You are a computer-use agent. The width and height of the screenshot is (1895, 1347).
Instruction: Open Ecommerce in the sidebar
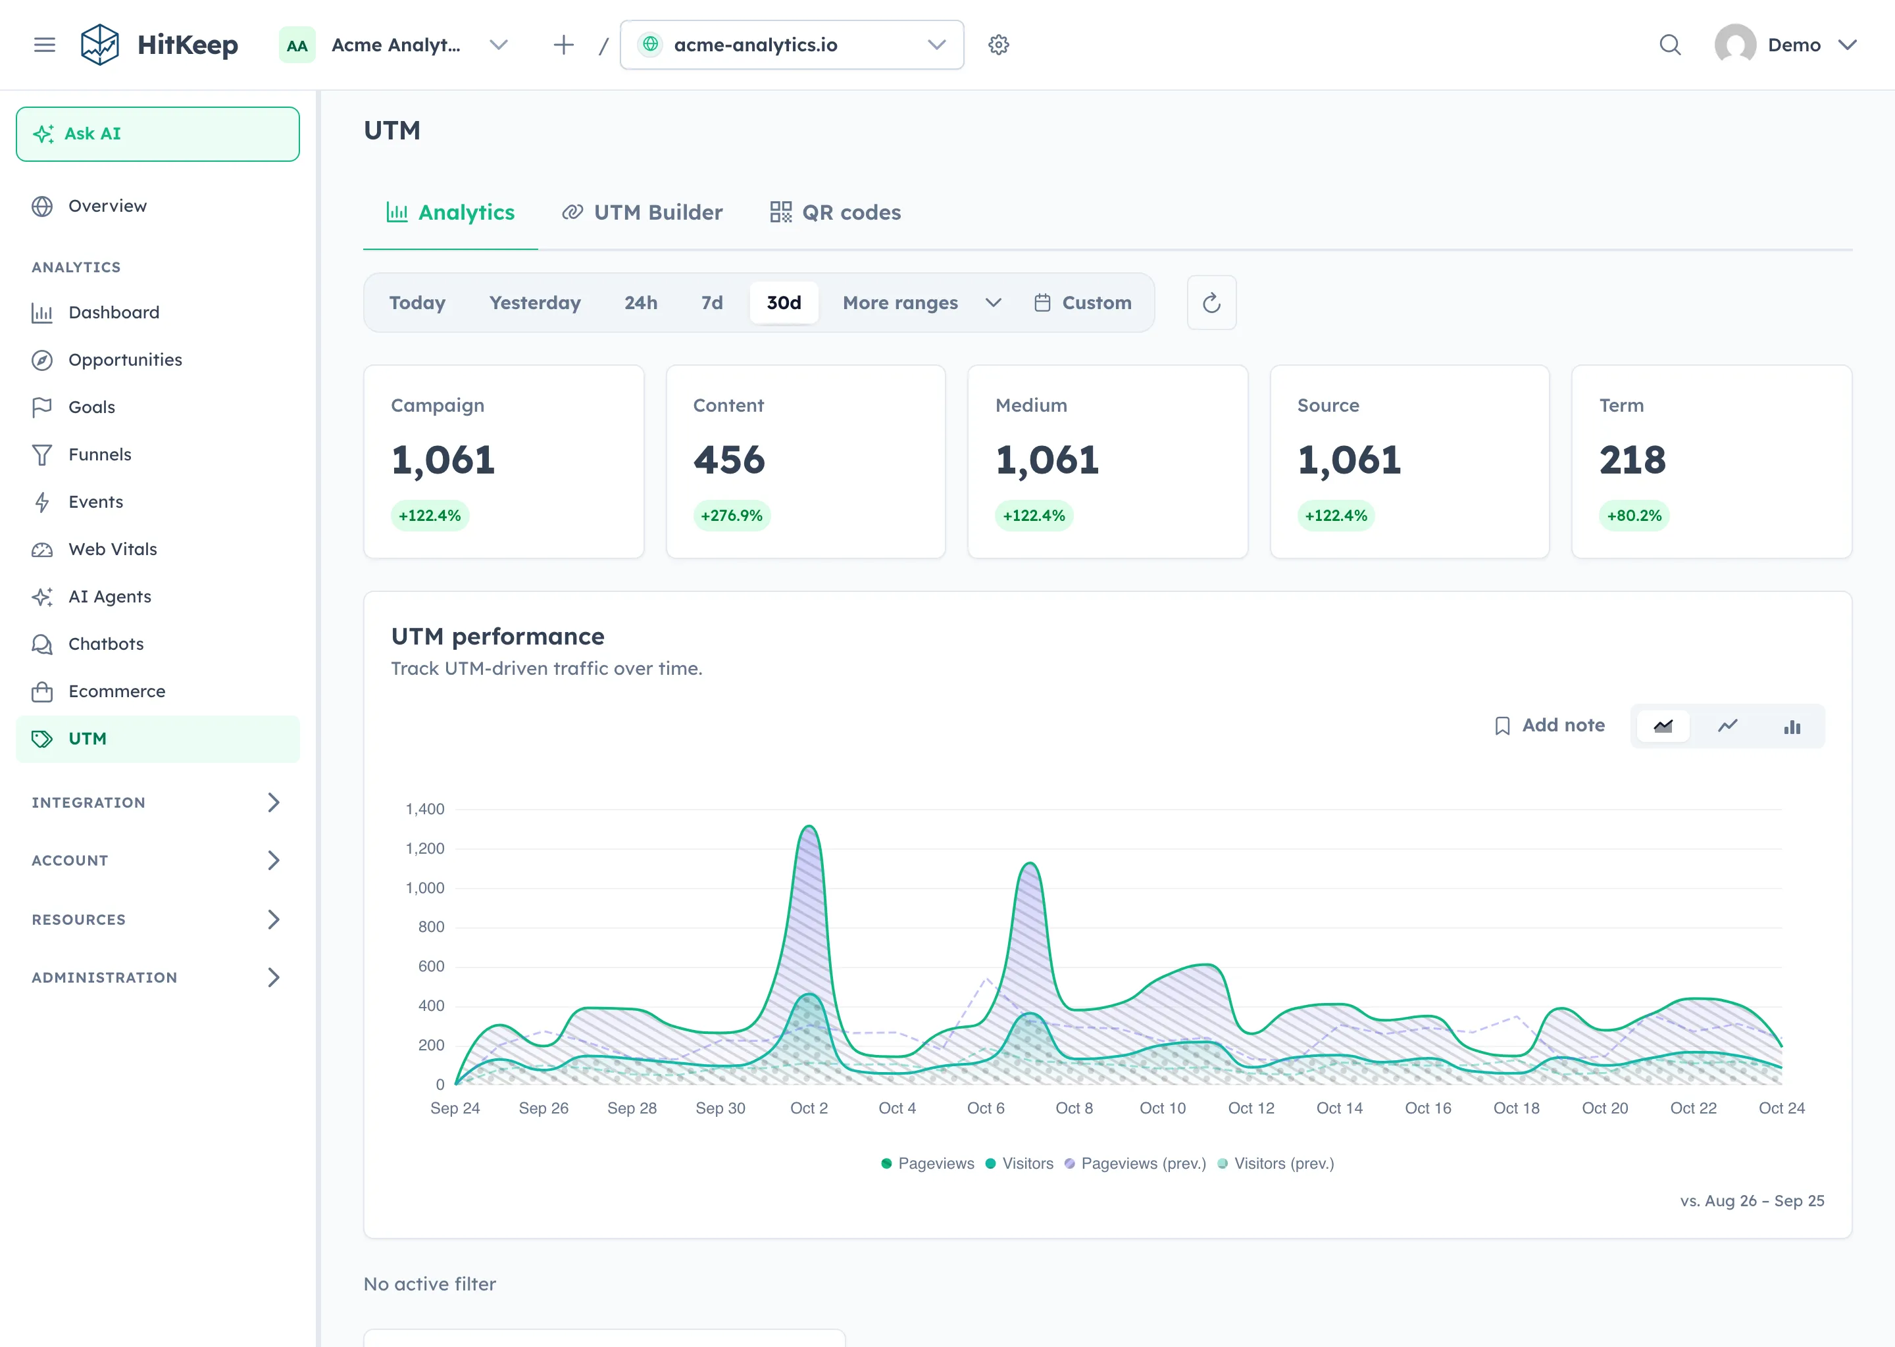[158, 691]
